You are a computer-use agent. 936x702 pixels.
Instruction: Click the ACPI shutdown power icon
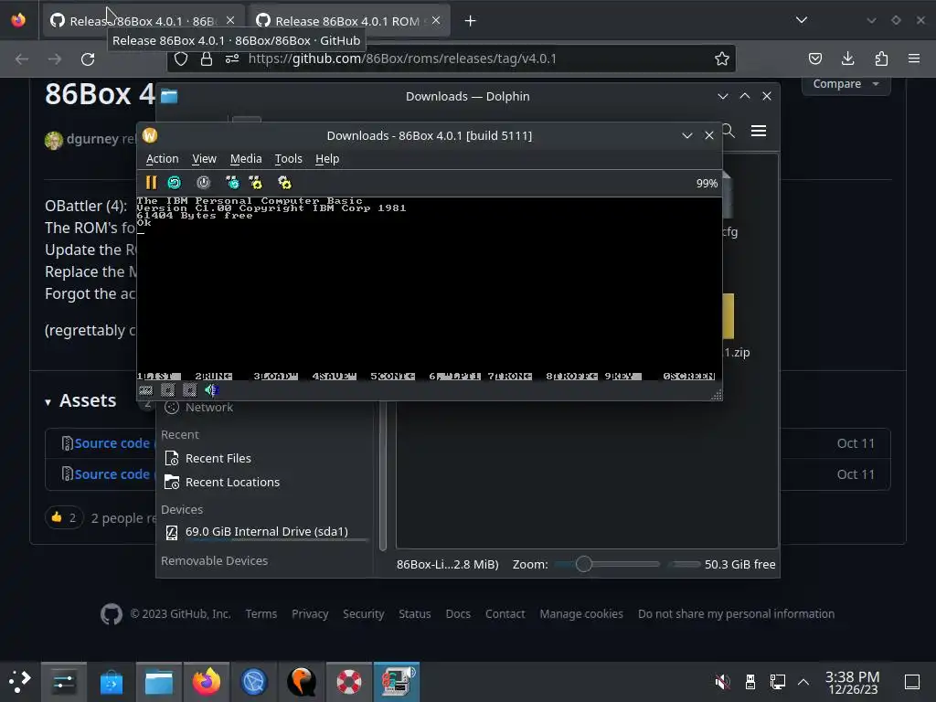(x=204, y=183)
